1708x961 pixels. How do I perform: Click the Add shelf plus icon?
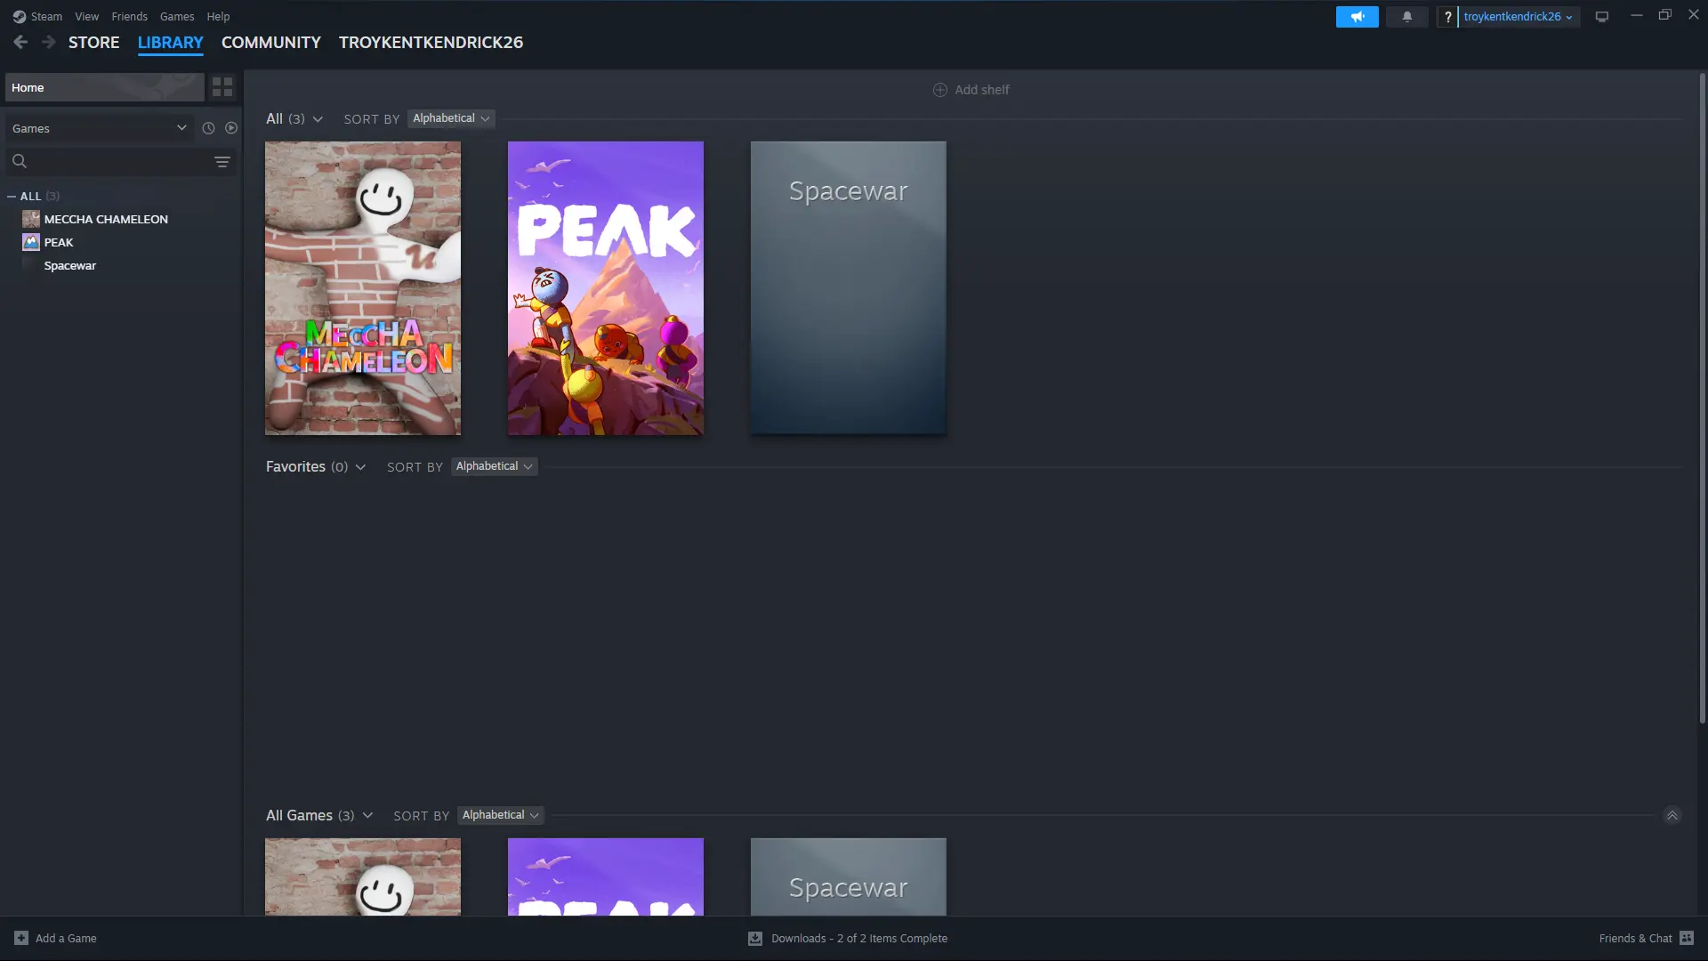tap(939, 90)
